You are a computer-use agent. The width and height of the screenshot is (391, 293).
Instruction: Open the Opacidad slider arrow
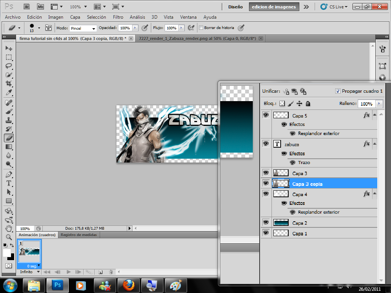click(135, 27)
